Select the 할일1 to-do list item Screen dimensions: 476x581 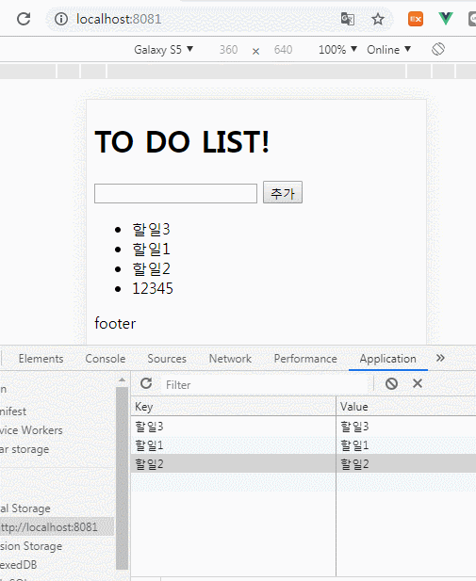[151, 249]
